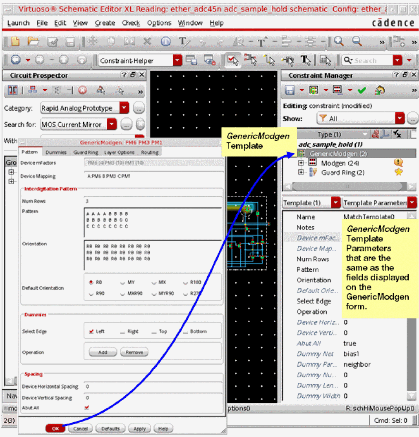Viewport: 419px width, 437px height.
Task: Click the Apply button
Action: click(x=139, y=428)
